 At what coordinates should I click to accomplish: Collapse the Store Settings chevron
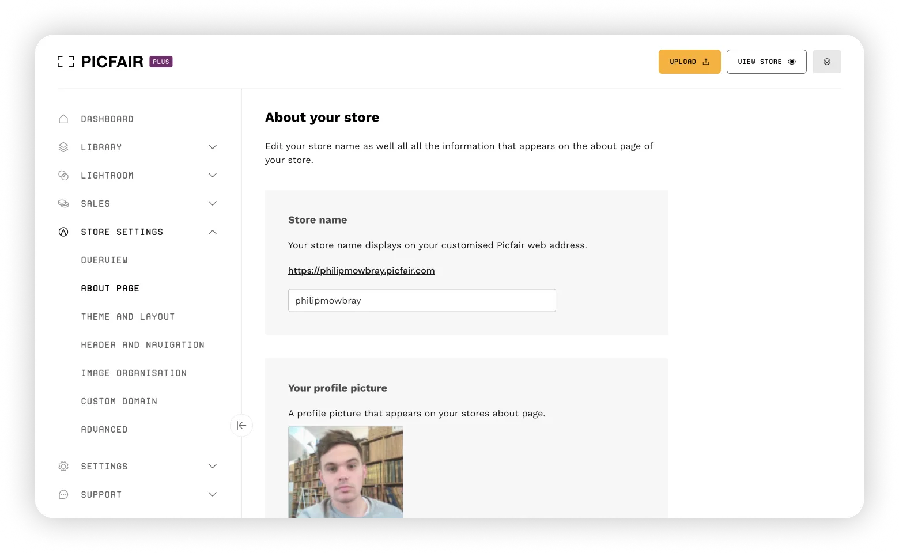point(213,232)
